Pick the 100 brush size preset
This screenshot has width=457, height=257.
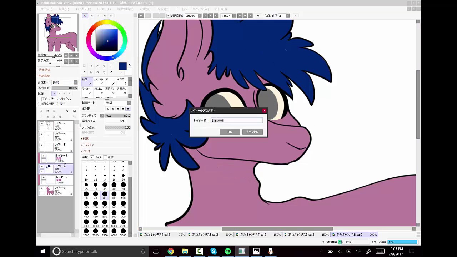(114, 196)
